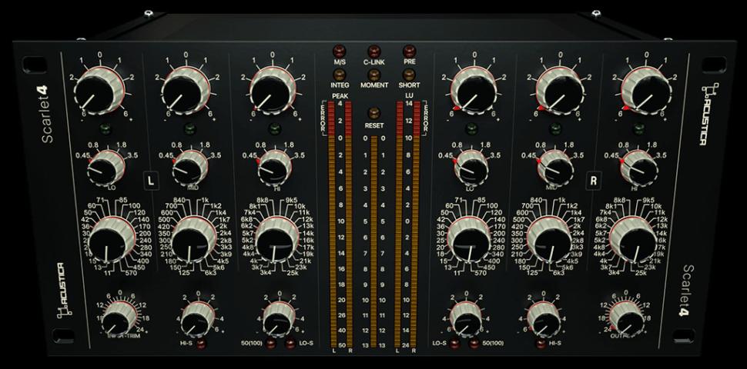Select the INTEG loudness mode
Screen dimensions: 747x369
point(339,75)
